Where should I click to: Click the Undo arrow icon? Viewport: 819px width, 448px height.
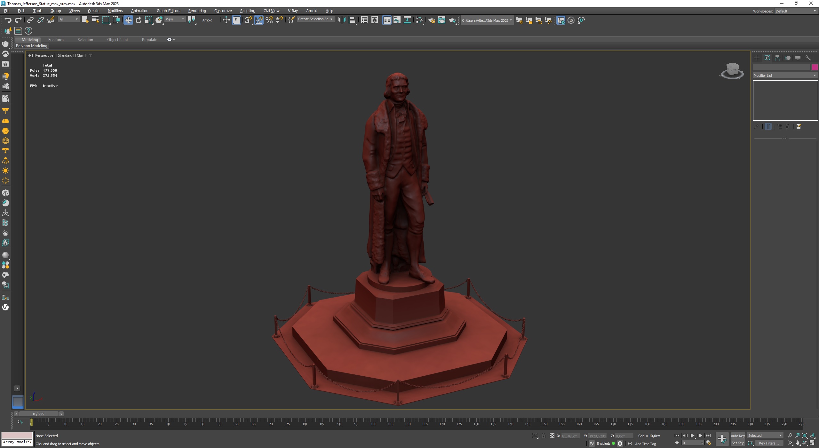tap(8, 20)
